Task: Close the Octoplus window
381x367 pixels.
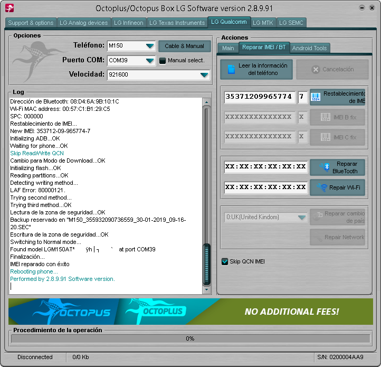Action: (x=372, y=8)
